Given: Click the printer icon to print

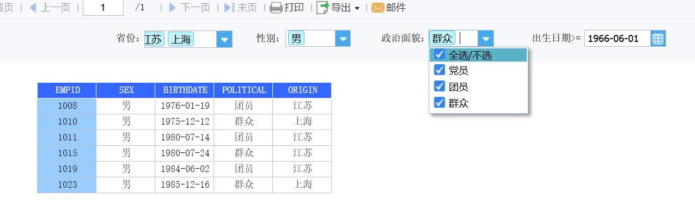Looking at the screenshot, I should [x=276, y=8].
